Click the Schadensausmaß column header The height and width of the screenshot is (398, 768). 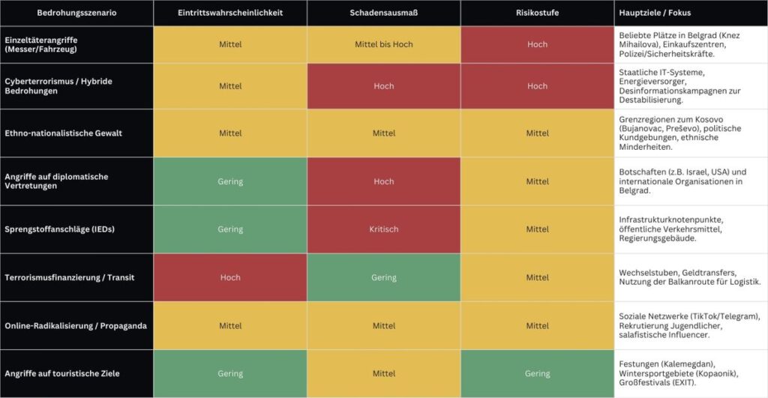pyautogui.click(x=383, y=13)
